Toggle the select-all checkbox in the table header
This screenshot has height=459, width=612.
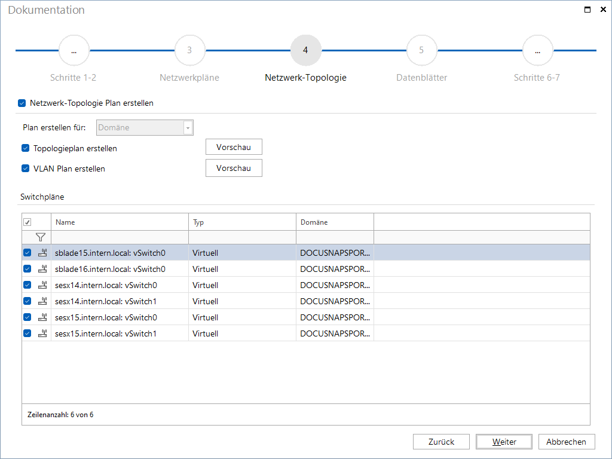coord(27,222)
